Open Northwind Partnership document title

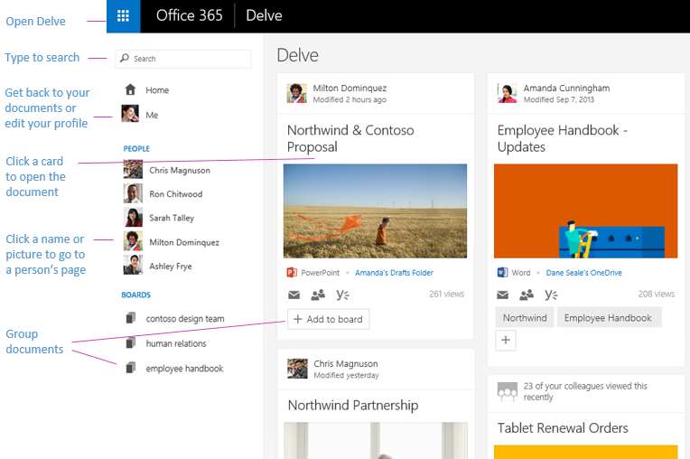(353, 406)
